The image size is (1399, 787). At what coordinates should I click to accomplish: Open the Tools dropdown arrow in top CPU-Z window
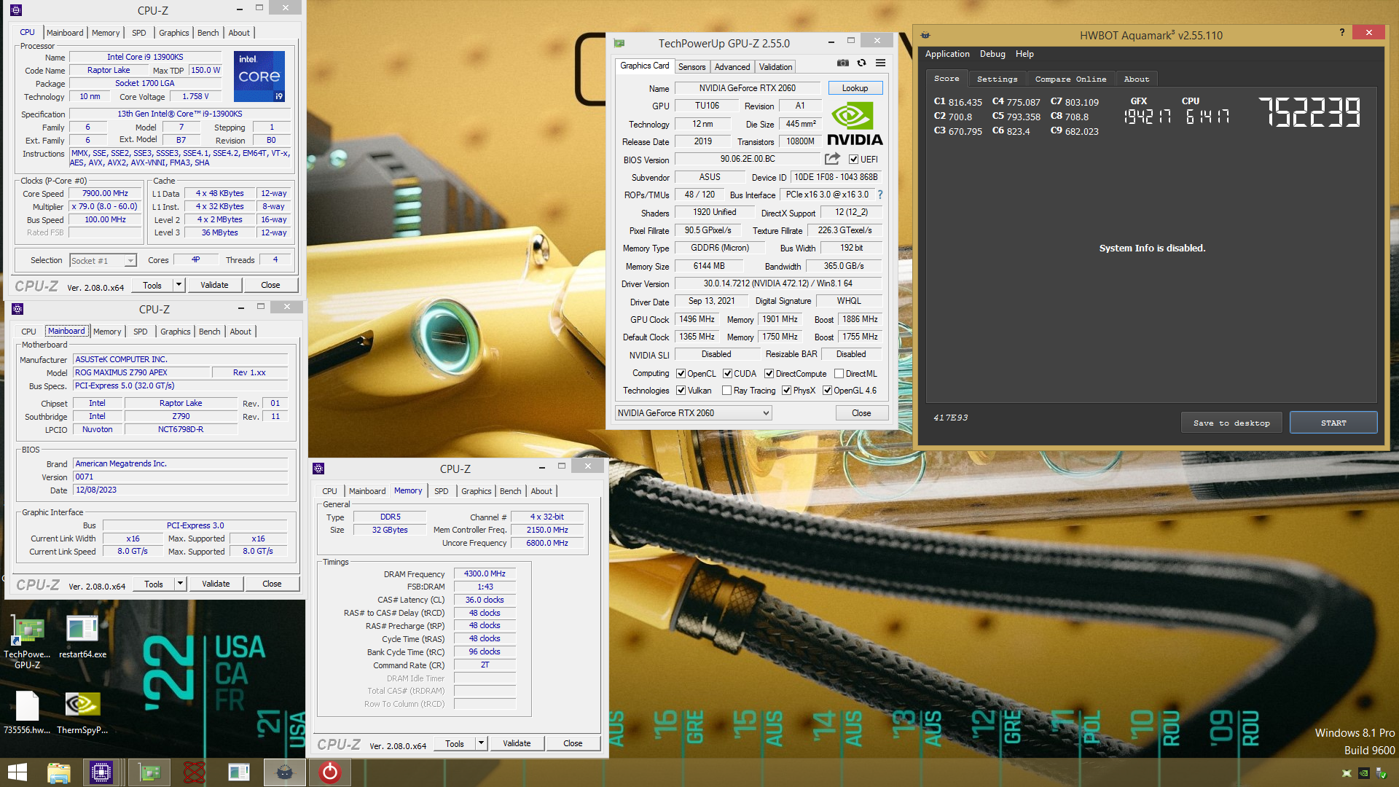click(x=178, y=285)
